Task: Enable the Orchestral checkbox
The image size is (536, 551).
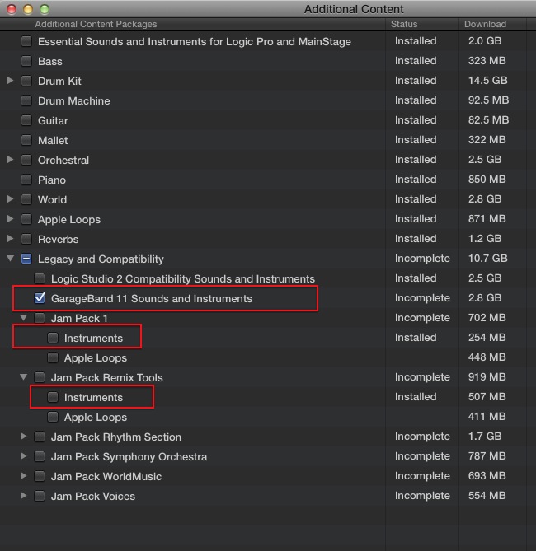Action: [x=26, y=160]
